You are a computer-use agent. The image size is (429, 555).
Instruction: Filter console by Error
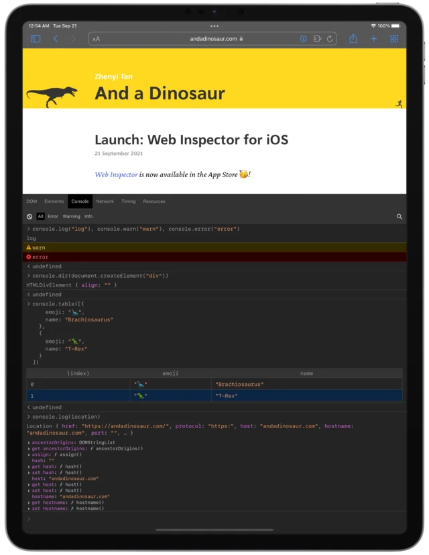point(53,216)
